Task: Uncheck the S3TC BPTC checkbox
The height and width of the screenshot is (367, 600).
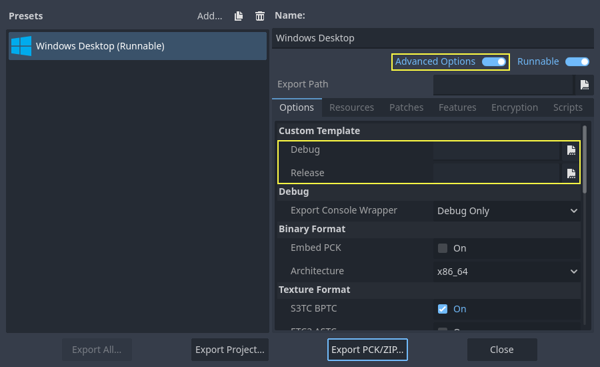Action: (x=443, y=309)
